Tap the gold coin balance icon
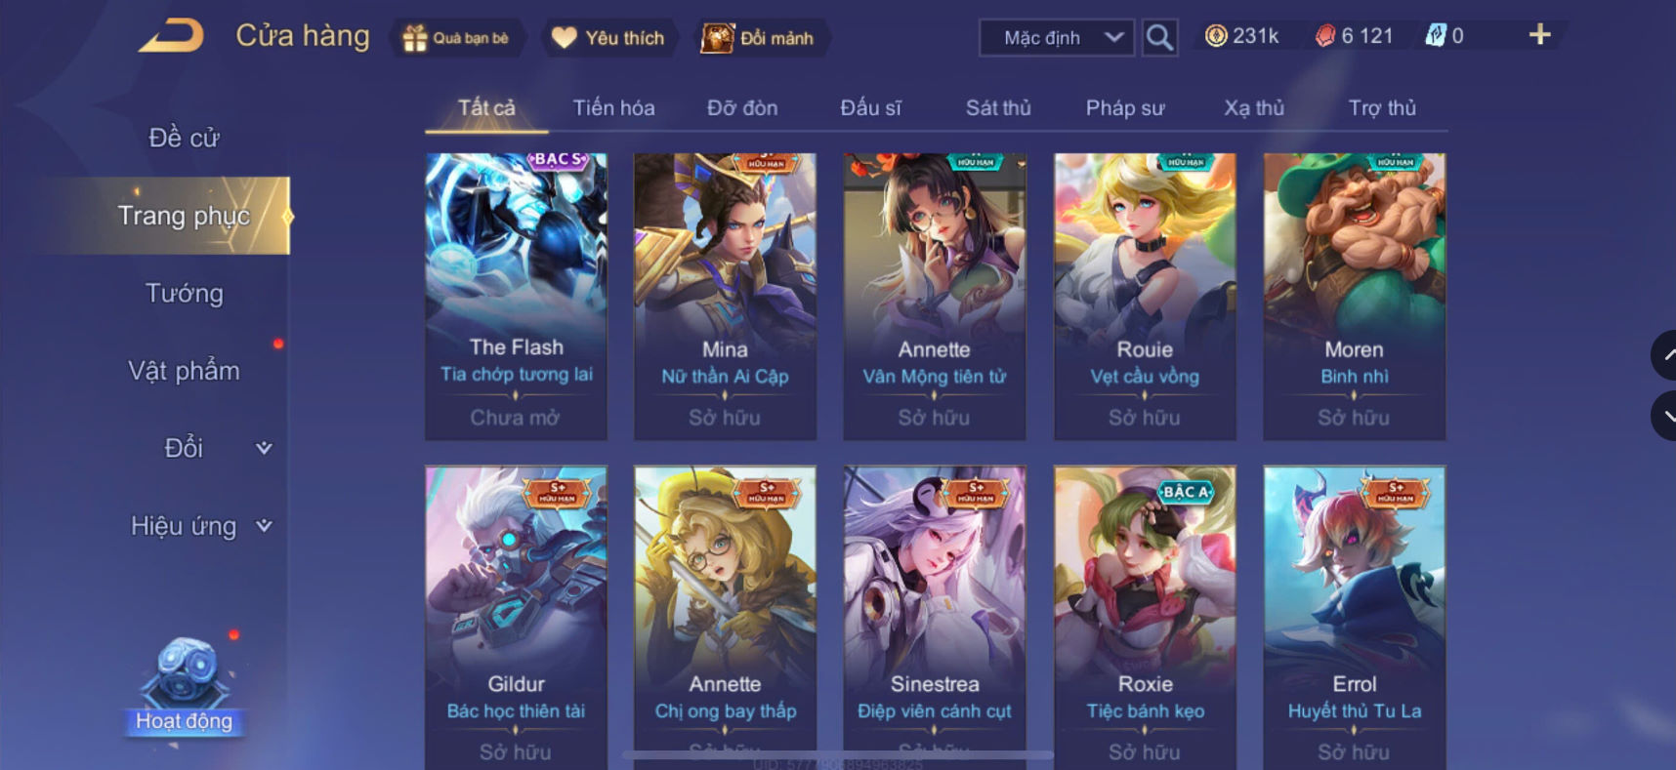The image size is (1676, 770). click(x=1215, y=36)
